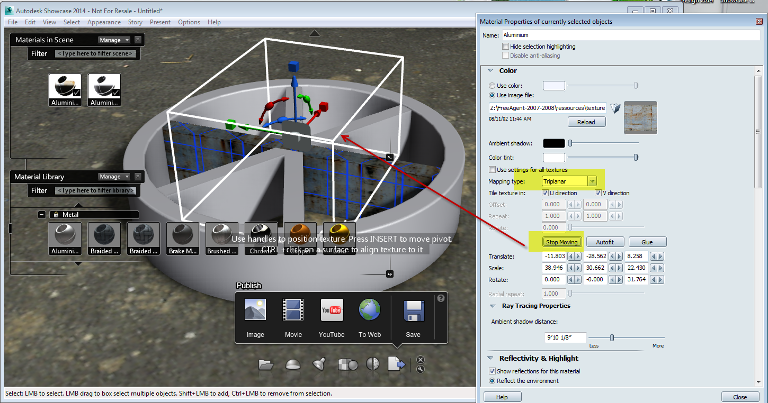Click Help button in Material Properties

click(x=502, y=397)
